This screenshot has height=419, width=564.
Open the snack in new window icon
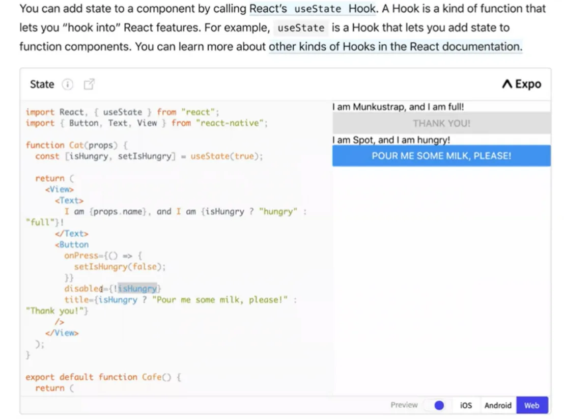(x=89, y=84)
